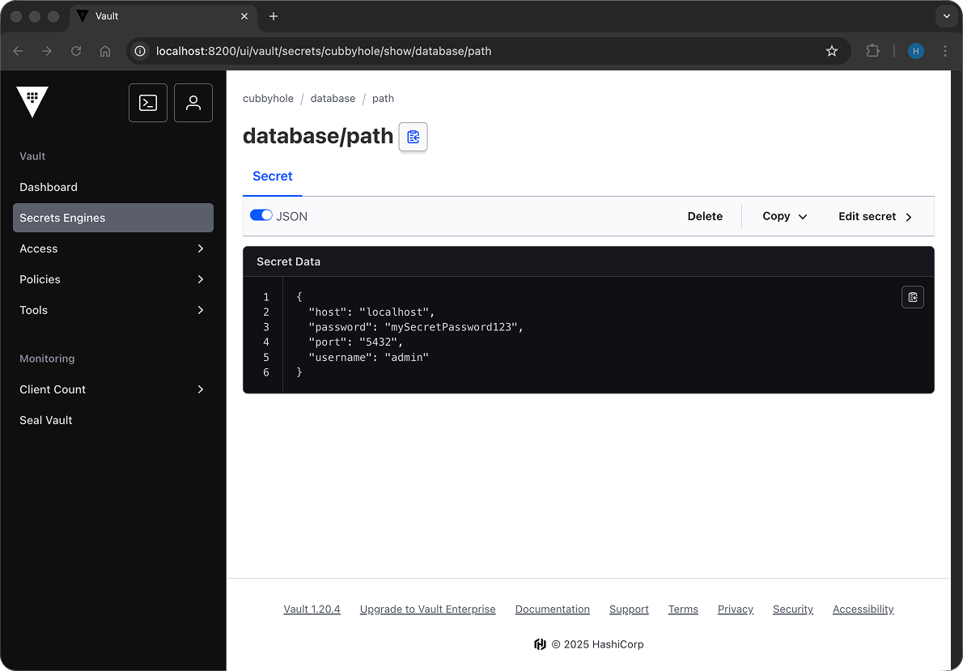Copy Secret Data JSON to clipboard
Screen dimensions: 963x671
click(x=912, y=297)
